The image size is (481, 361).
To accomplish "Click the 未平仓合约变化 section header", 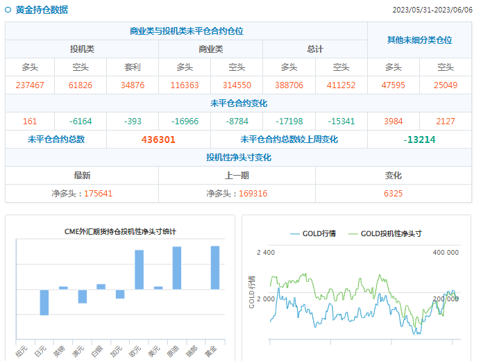I will 238,103.
